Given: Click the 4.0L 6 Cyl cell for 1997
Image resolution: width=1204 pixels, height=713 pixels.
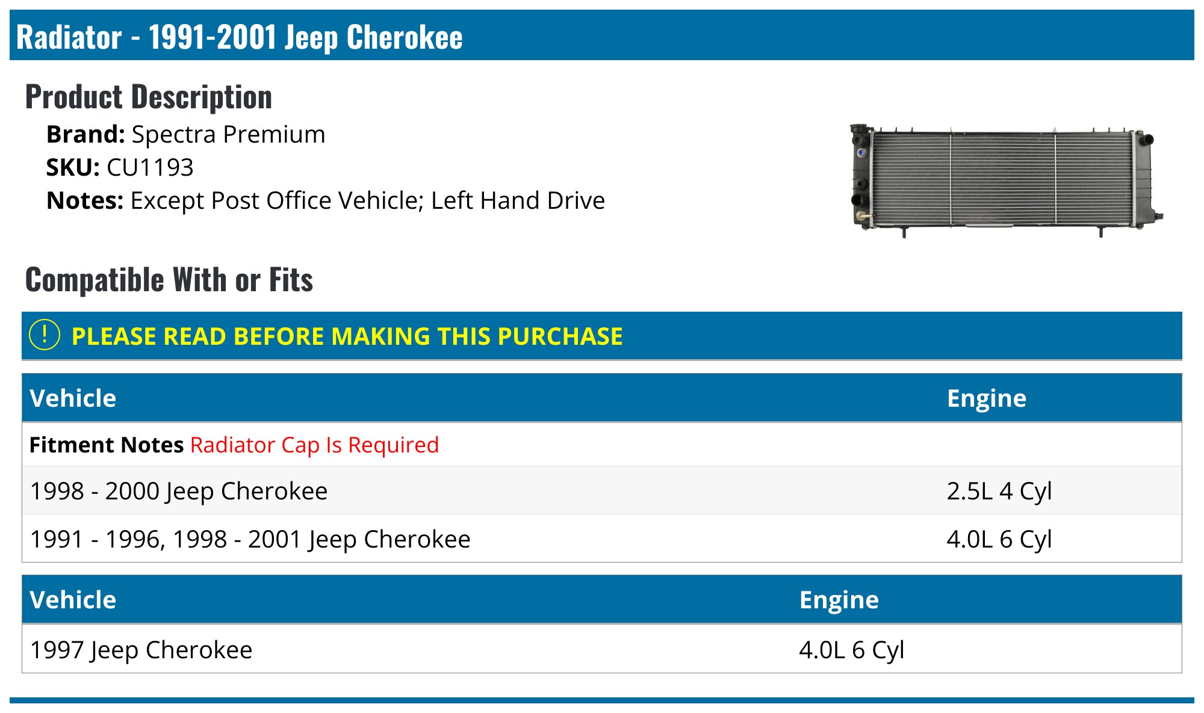Looking at the screenshot, I should tap(852, 650).
